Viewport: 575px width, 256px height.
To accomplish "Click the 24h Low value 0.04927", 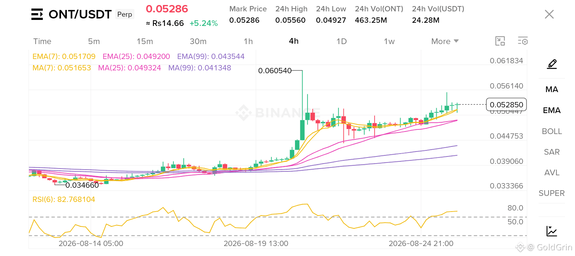I will 331,20.
